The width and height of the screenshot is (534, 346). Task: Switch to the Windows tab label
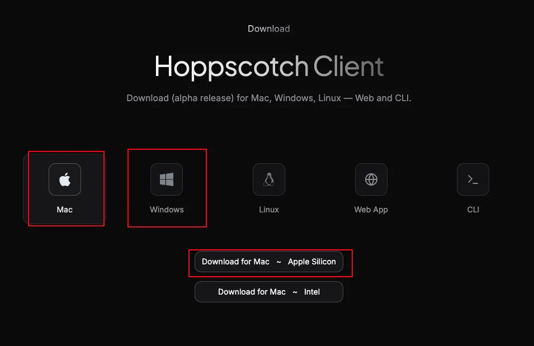pyautogui.click(x=167, y=210)
